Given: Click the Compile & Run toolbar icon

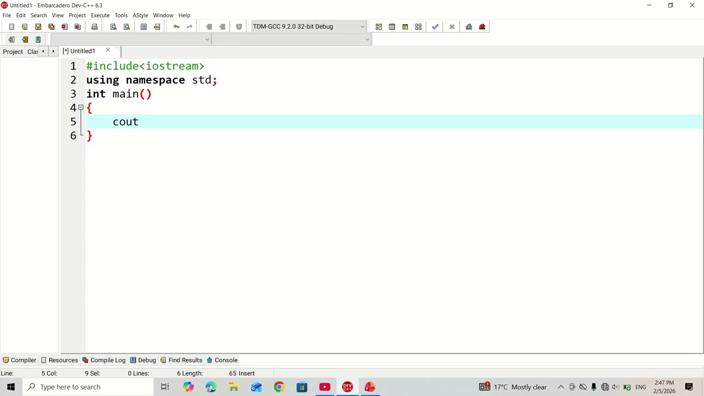Looking at the screenshot, I should [405, 26].
